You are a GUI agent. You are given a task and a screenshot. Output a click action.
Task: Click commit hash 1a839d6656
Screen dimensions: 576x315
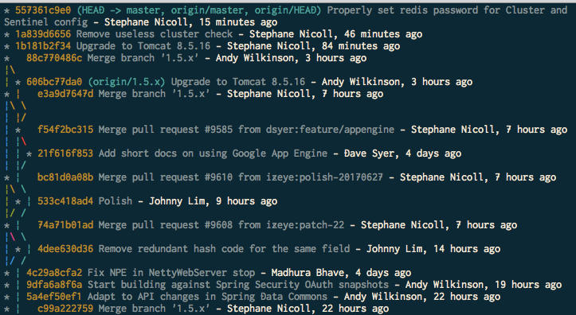click(x=43, y=34)
